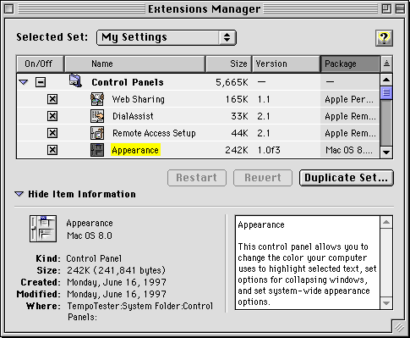Open the Selected Set popup menu
The width and height of the screenshot is (410, 338).
(x=167, y=37)
